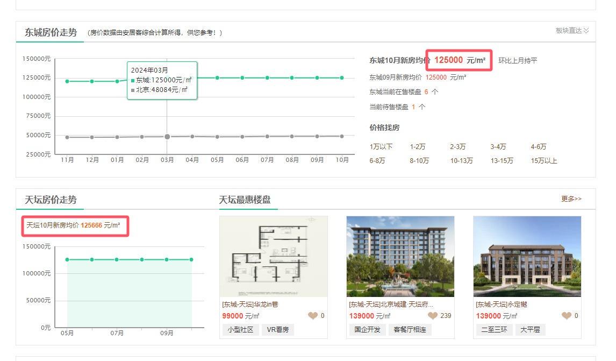Viewport: 616px width, 361px height.
Task: Click the VR看房 tag
Action: pyautogui.click(x=278, y=330)
